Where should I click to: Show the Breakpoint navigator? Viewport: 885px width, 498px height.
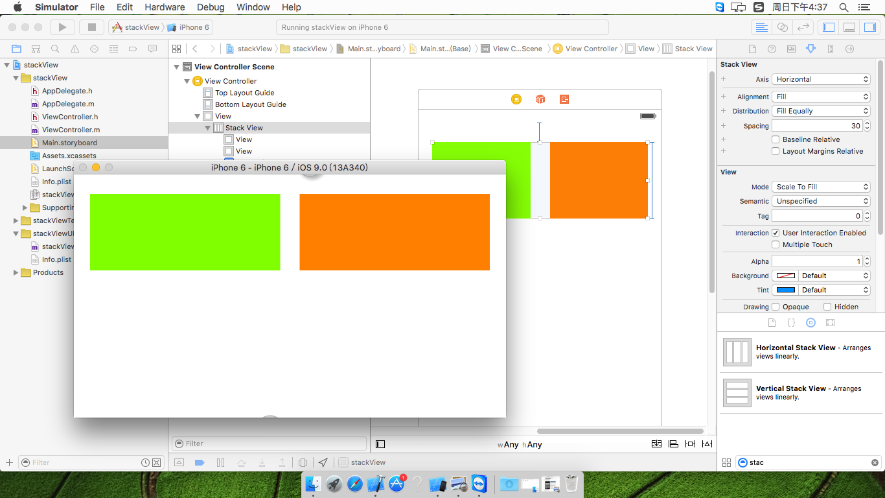(x=133, y=49)
